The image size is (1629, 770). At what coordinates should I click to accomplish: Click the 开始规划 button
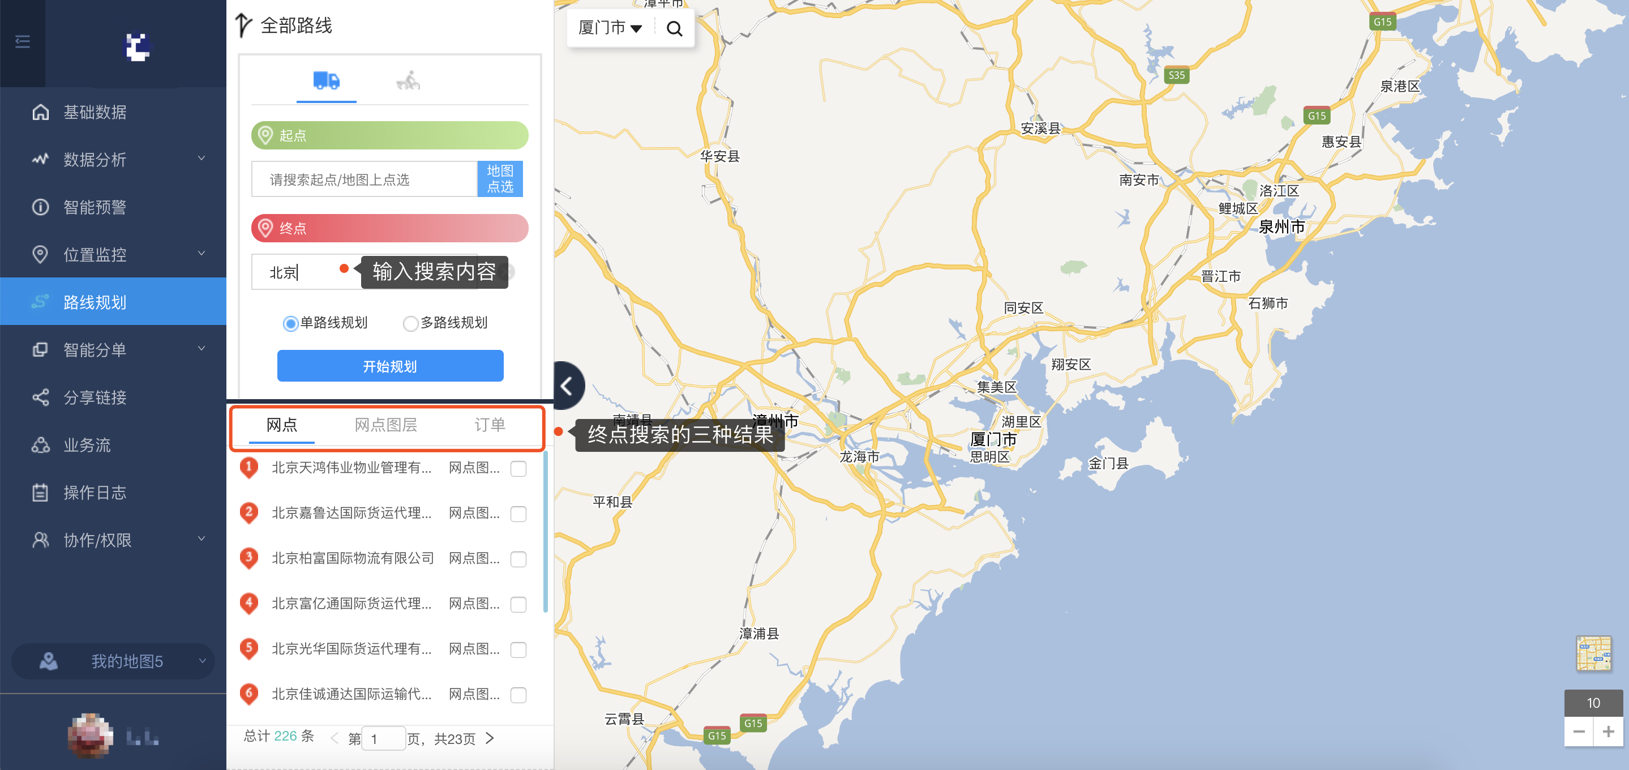(x=389, y=366)
